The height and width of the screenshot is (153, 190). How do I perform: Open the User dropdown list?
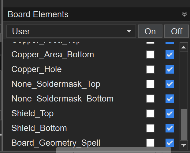point(129,31)
